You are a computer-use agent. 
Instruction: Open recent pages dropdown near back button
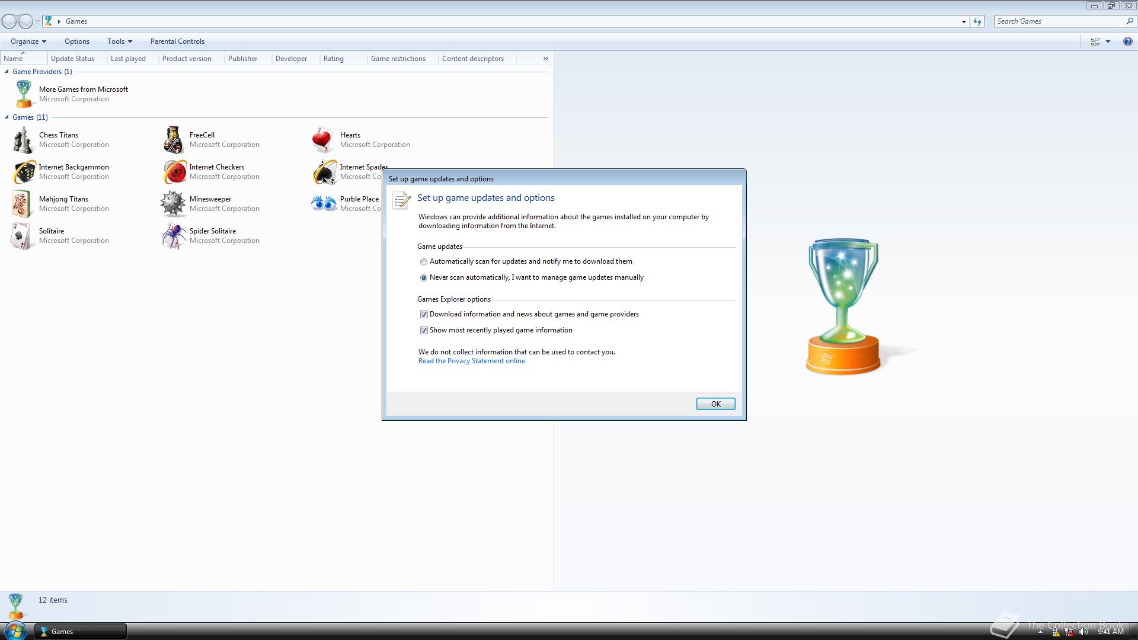37,22
